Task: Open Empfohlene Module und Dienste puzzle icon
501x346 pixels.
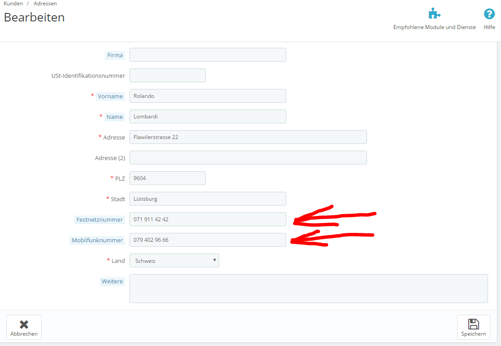Action: 434,14
